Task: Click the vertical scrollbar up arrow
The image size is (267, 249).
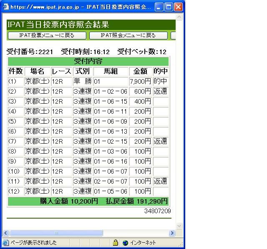Action: coord(179,17)
